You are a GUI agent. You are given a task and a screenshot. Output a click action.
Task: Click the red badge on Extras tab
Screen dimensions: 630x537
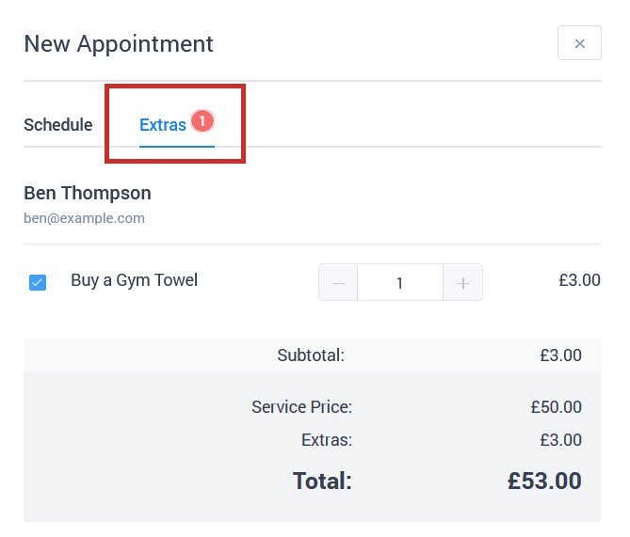tap(202, 120)
